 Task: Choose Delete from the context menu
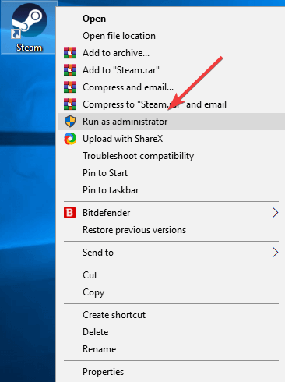(x=171, y=332)
